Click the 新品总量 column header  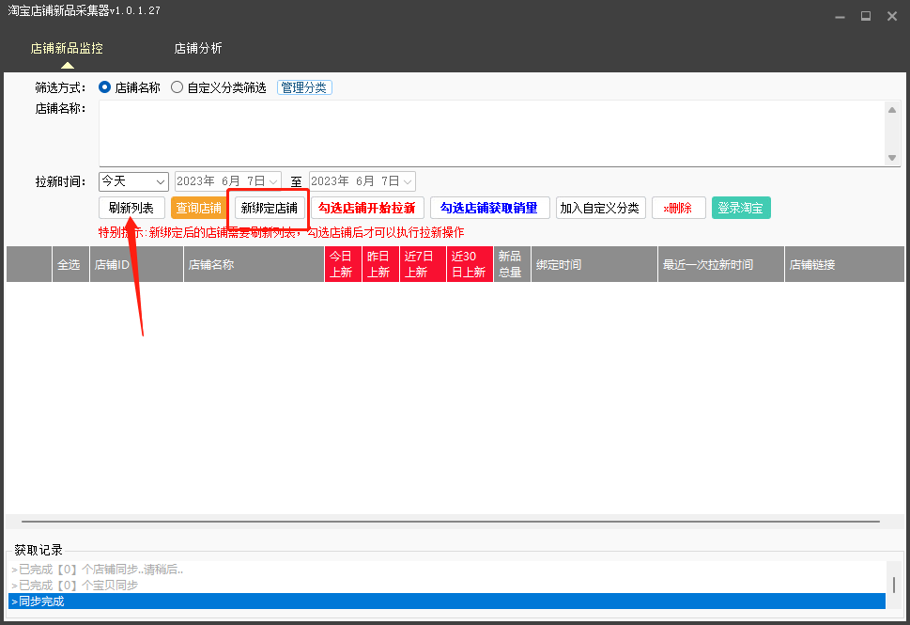512,264
